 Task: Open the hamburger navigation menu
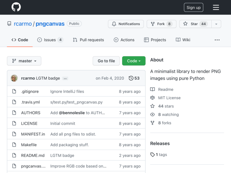pyautogui.click(x=216, y=7)
